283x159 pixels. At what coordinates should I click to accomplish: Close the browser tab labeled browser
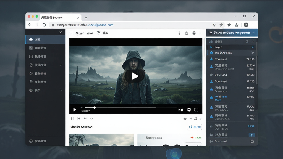78,18
